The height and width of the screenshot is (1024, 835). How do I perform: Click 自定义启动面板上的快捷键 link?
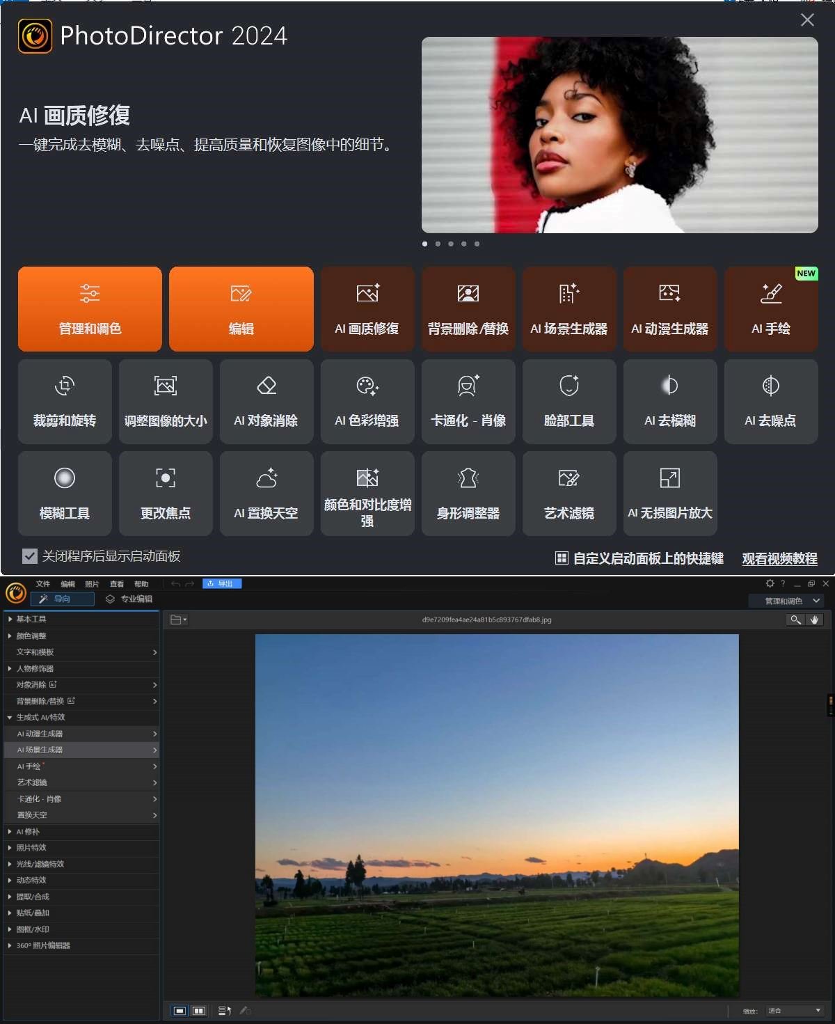[639, 558]
